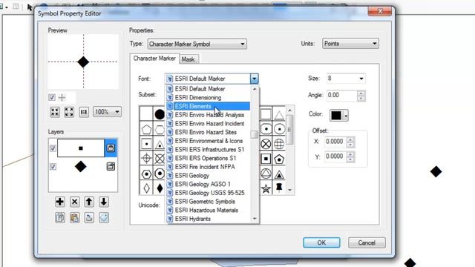Increase Offset X with the up spinner
The height and width of the screenshot is (267, 475).
[350, 139]
